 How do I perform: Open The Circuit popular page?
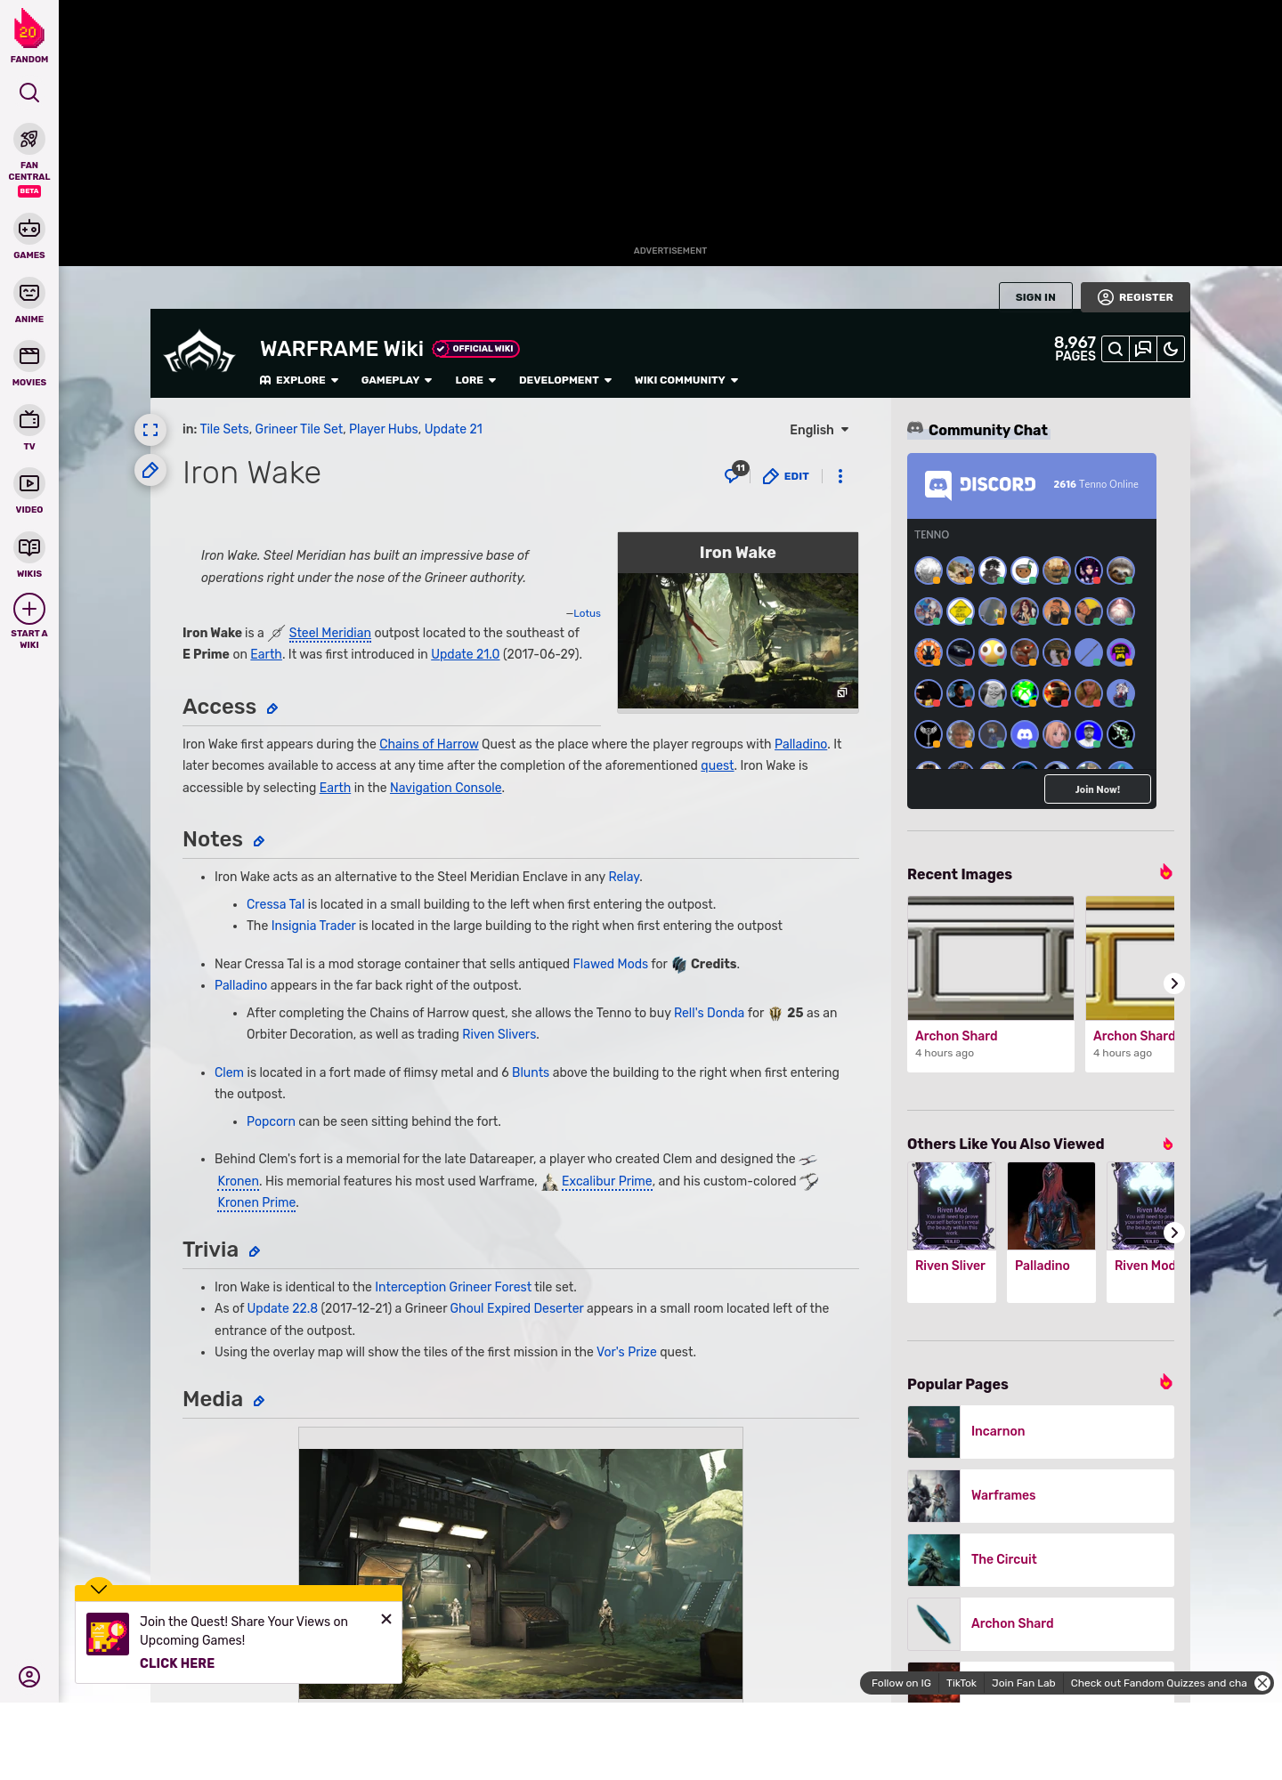(1041, 1560)
